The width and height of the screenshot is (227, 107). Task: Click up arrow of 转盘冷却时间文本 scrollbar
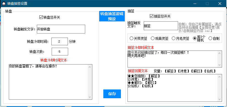point(90,67)
